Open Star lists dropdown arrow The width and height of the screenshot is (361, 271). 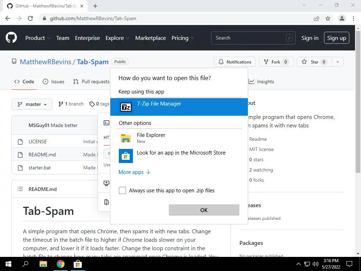click(337, 62)
